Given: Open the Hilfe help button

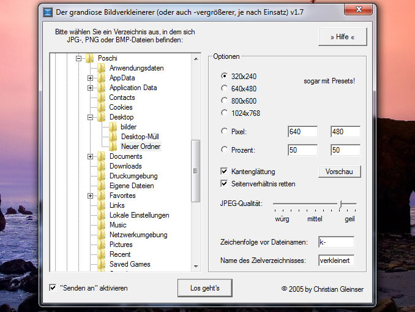Looking at the screenshot, I should [x=343, y=37].
